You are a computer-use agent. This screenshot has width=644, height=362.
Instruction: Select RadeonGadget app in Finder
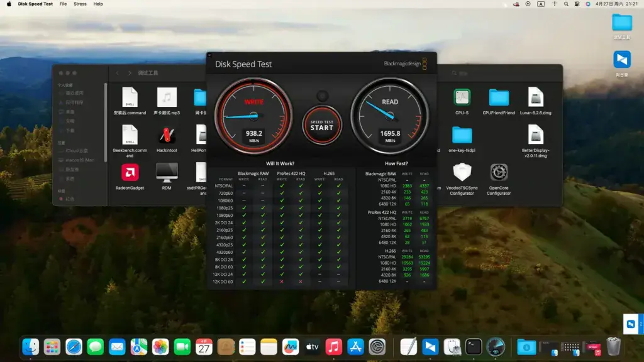(x=130, y=177)
